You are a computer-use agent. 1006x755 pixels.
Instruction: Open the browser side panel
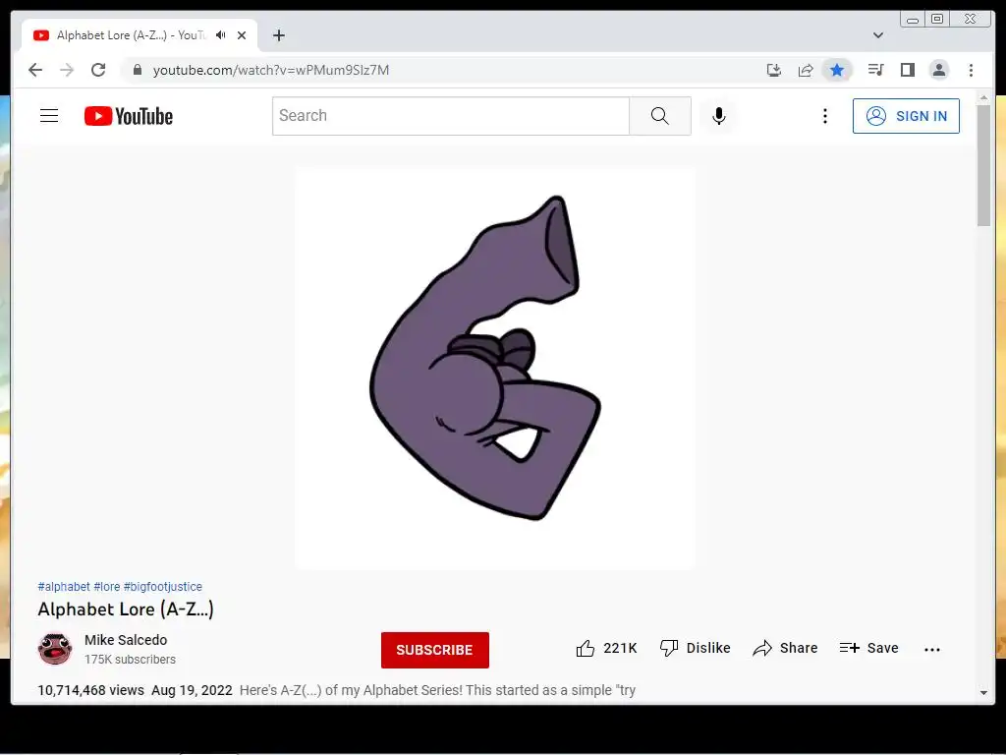tap(907, 70)
